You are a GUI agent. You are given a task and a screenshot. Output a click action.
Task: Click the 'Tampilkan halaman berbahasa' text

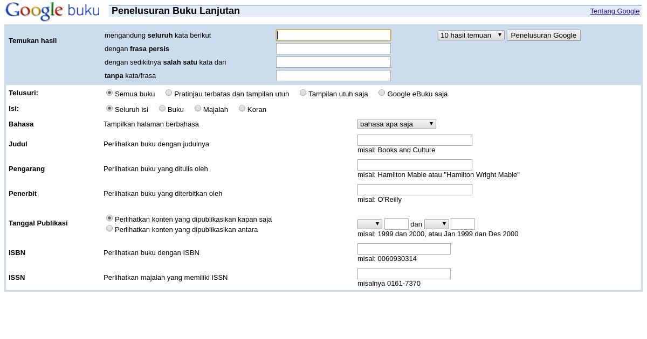[151, 124]
